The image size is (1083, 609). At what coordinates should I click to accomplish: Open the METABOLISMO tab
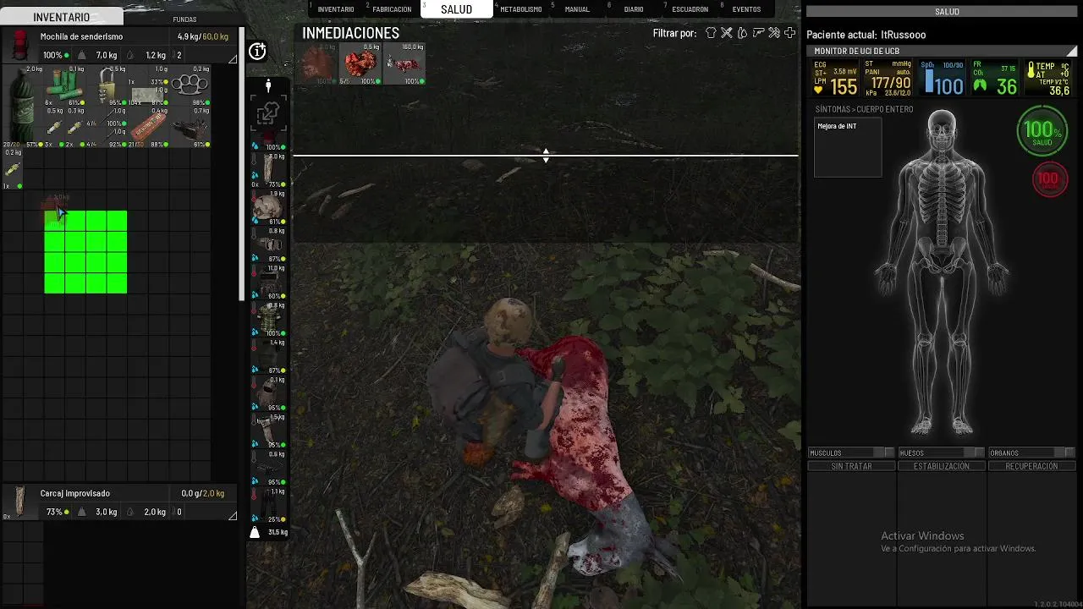pyautogui.click(x=520, y=9)
